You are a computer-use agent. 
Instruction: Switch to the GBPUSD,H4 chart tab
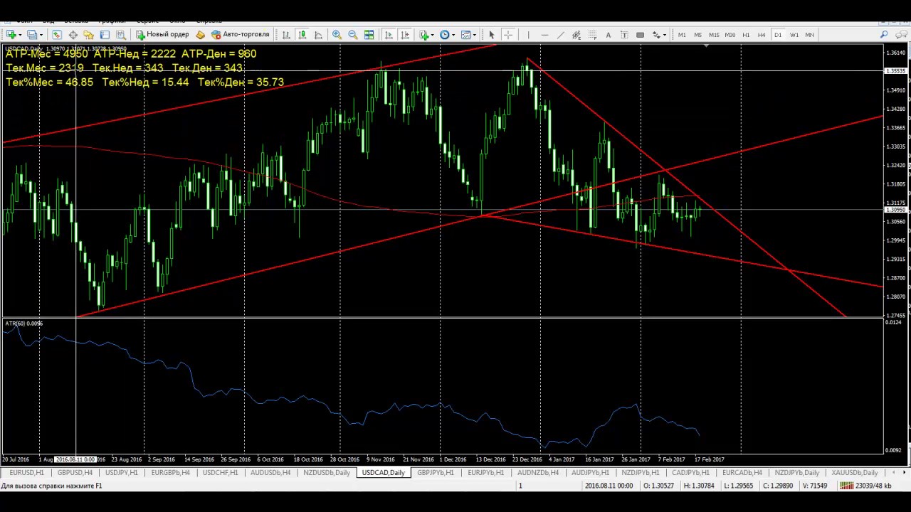[75, 472]
